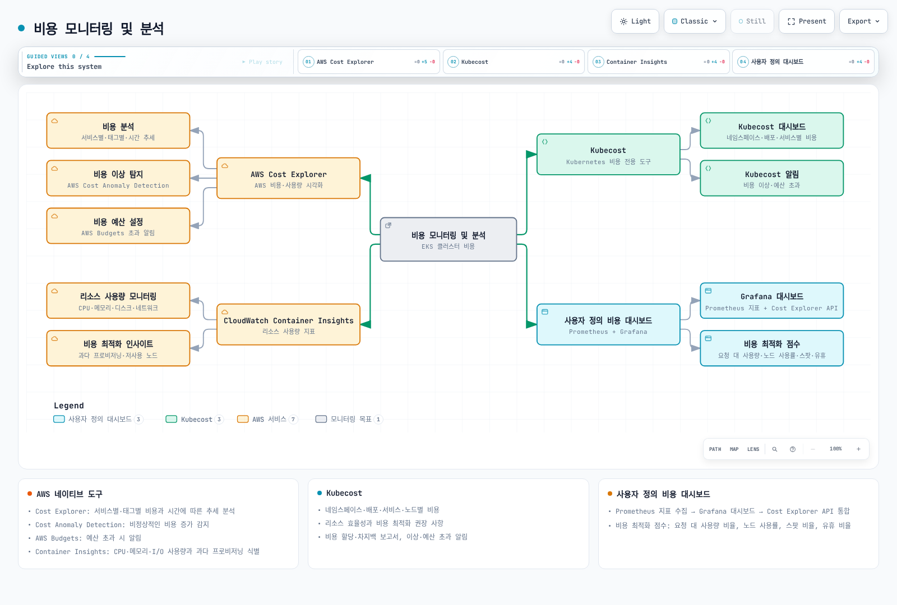The image size is (897, 605).
Task: Click the Present button
Action: pyautogui.click(x=807, y=21)
